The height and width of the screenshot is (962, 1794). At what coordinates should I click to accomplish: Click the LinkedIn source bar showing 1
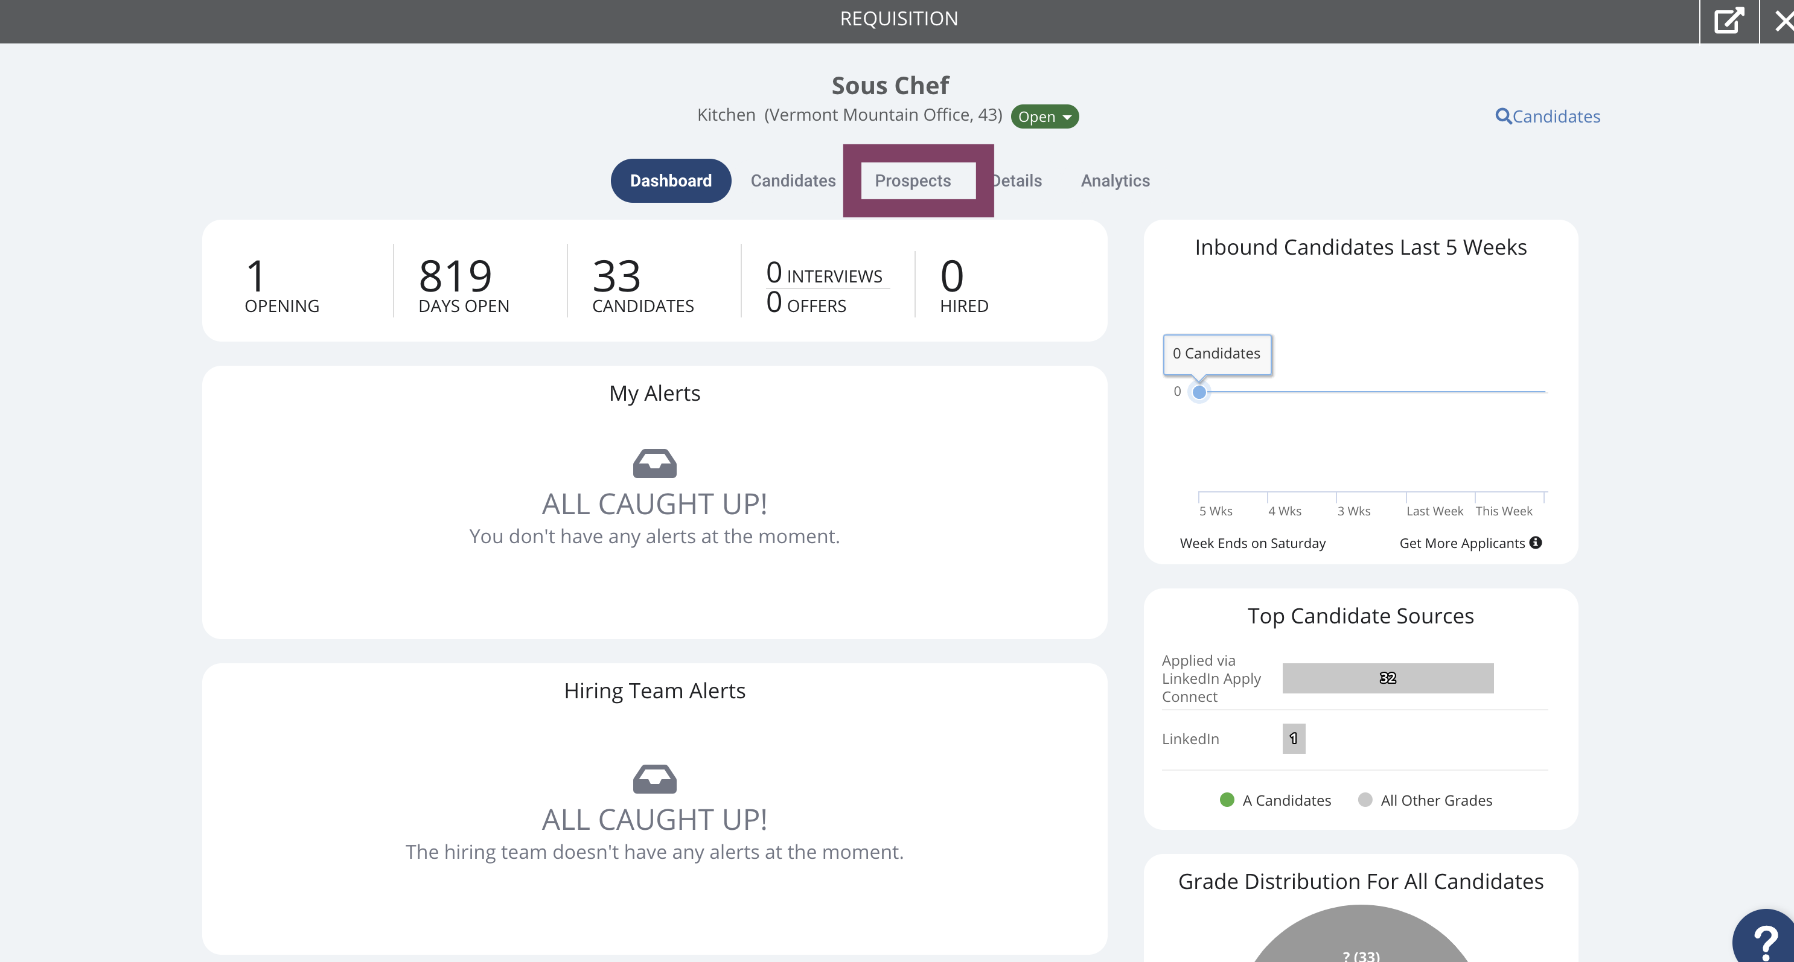tap(1293, 739)
